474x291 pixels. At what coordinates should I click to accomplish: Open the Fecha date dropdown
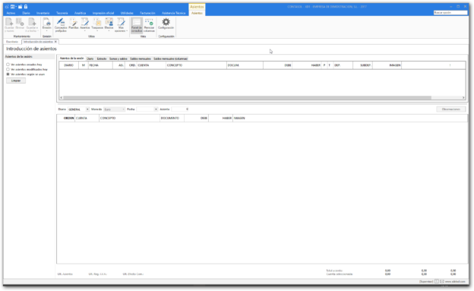click(x=156, y=109)
